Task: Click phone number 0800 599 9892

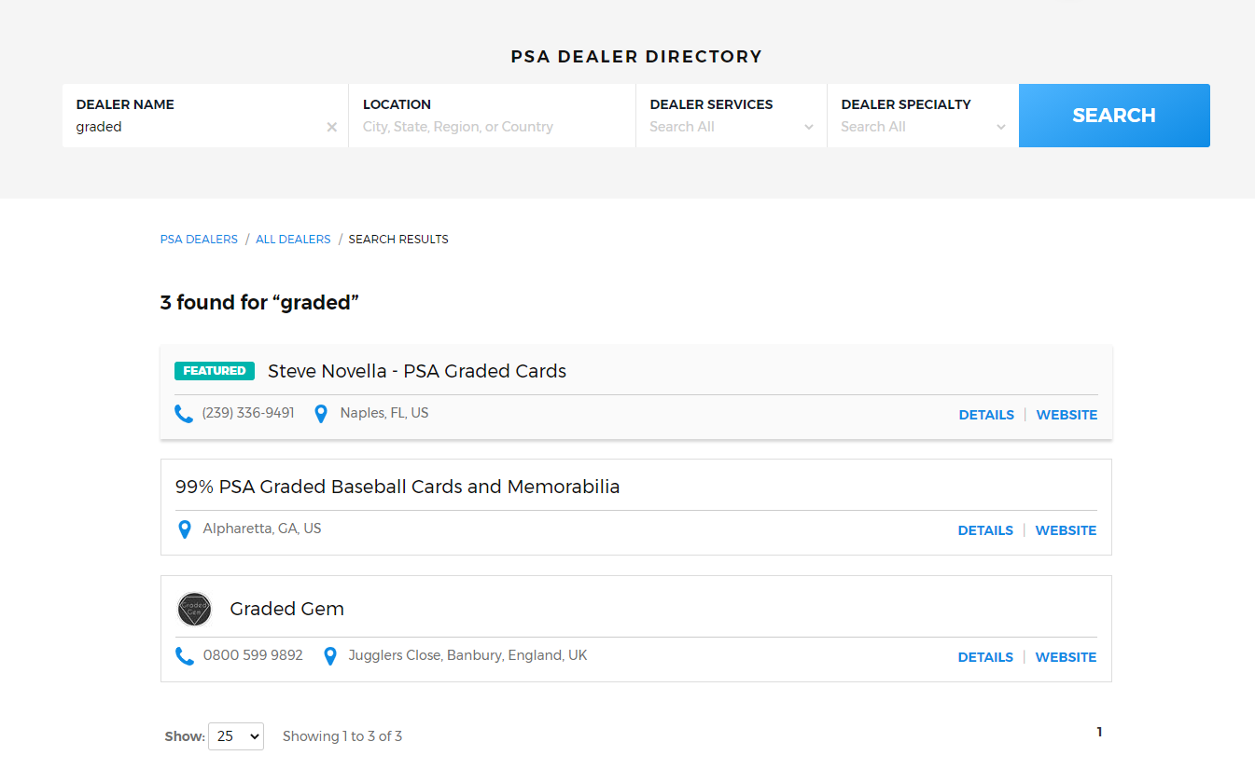Action: click(253, 655)
